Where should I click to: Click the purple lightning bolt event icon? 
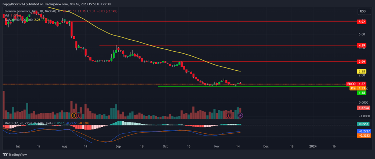coord(241,115)
